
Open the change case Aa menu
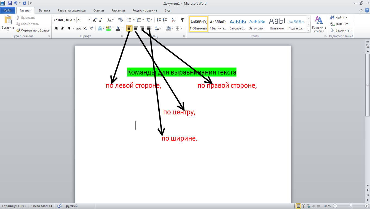[110, 20]
